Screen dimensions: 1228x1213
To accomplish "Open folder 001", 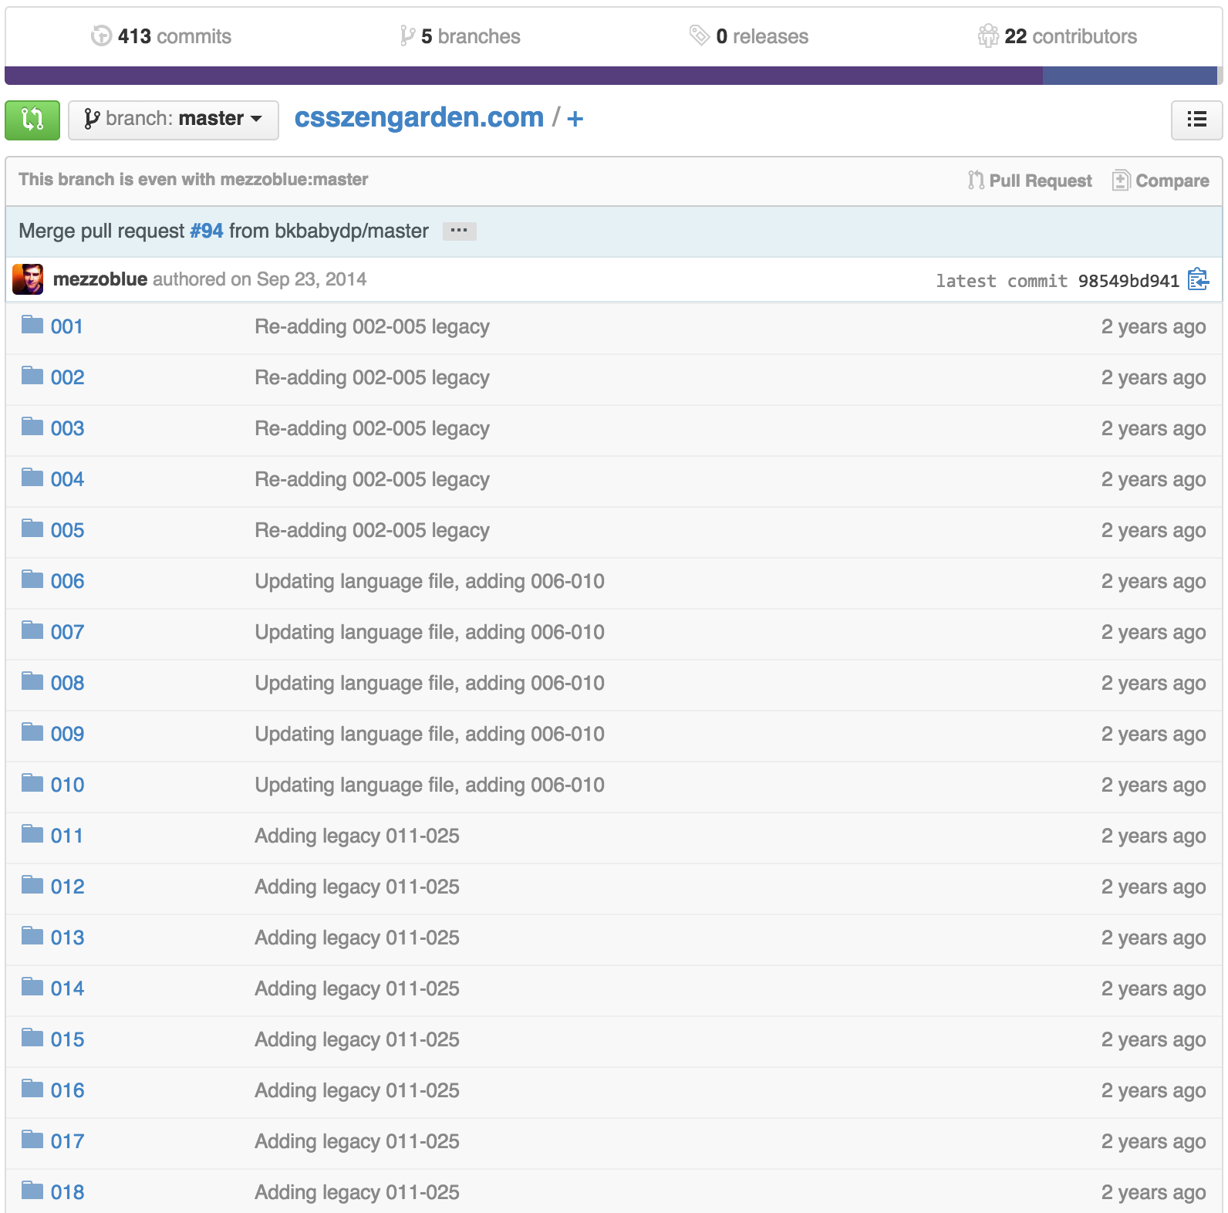I will click(x=67, y=326).
